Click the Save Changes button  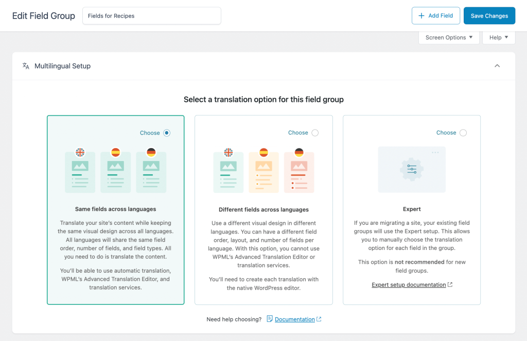pos(489,16)
